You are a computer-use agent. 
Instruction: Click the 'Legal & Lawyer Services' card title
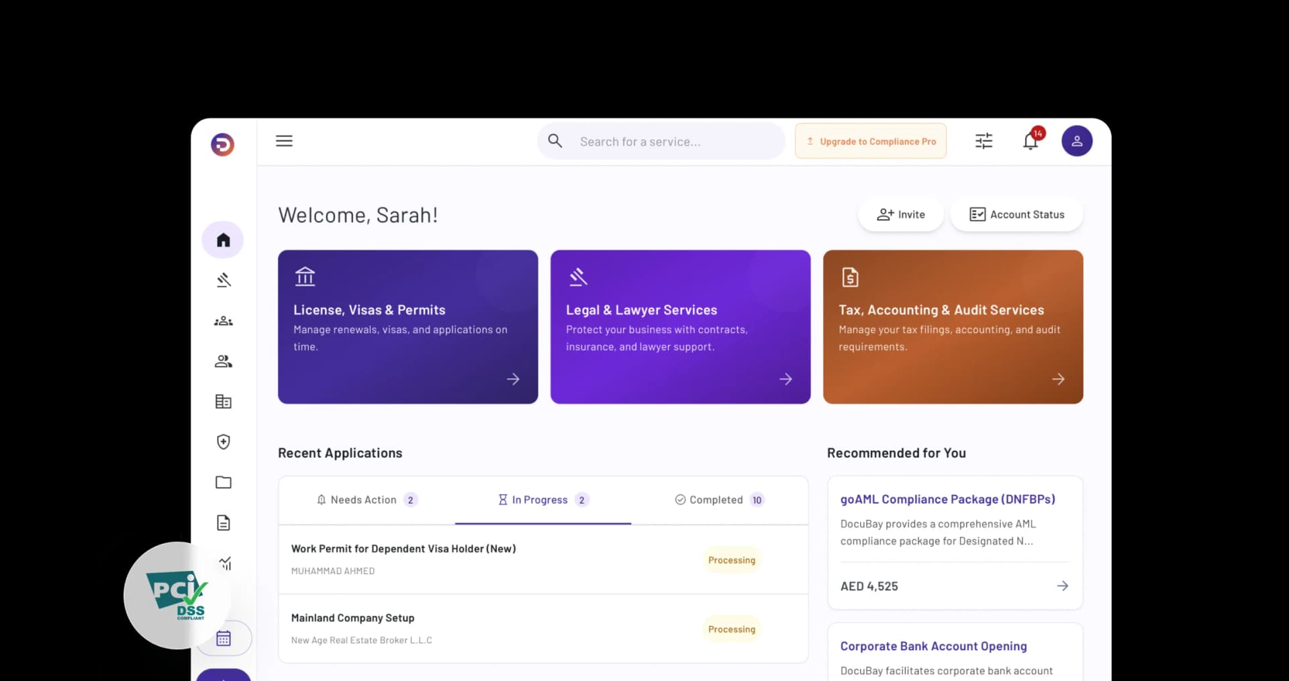[642, 310]
